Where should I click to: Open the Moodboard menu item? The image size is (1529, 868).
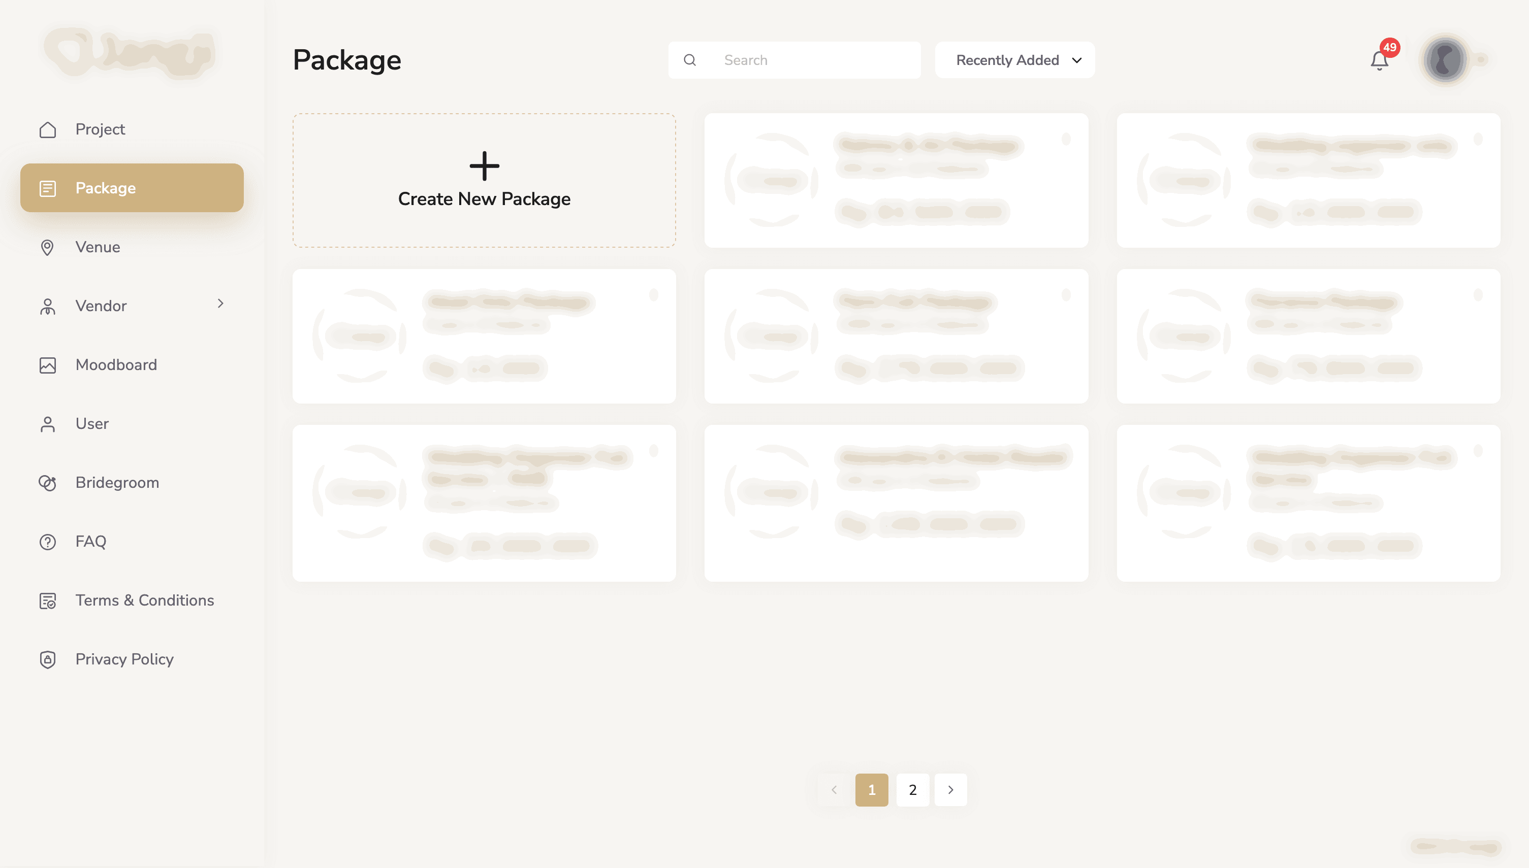(132, 365)
